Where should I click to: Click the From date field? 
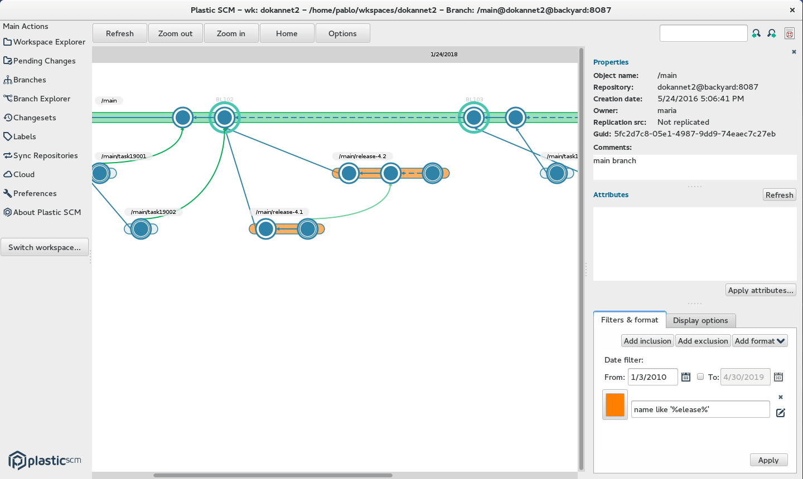pos(653,377)
